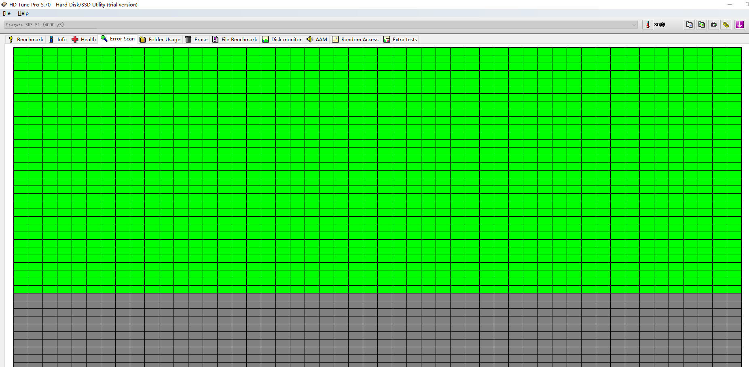
Task: Open the Info tab
Action: [x=58, y=39]
